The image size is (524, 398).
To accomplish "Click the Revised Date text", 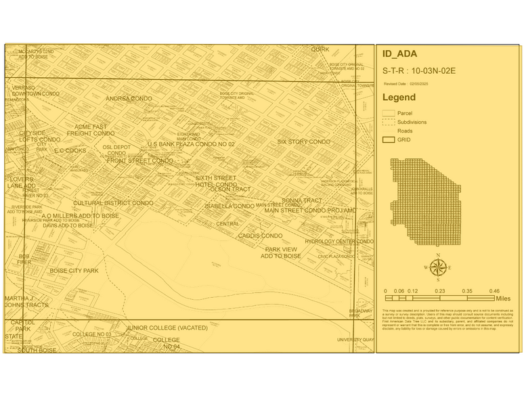I will click(x=406, y=84).
